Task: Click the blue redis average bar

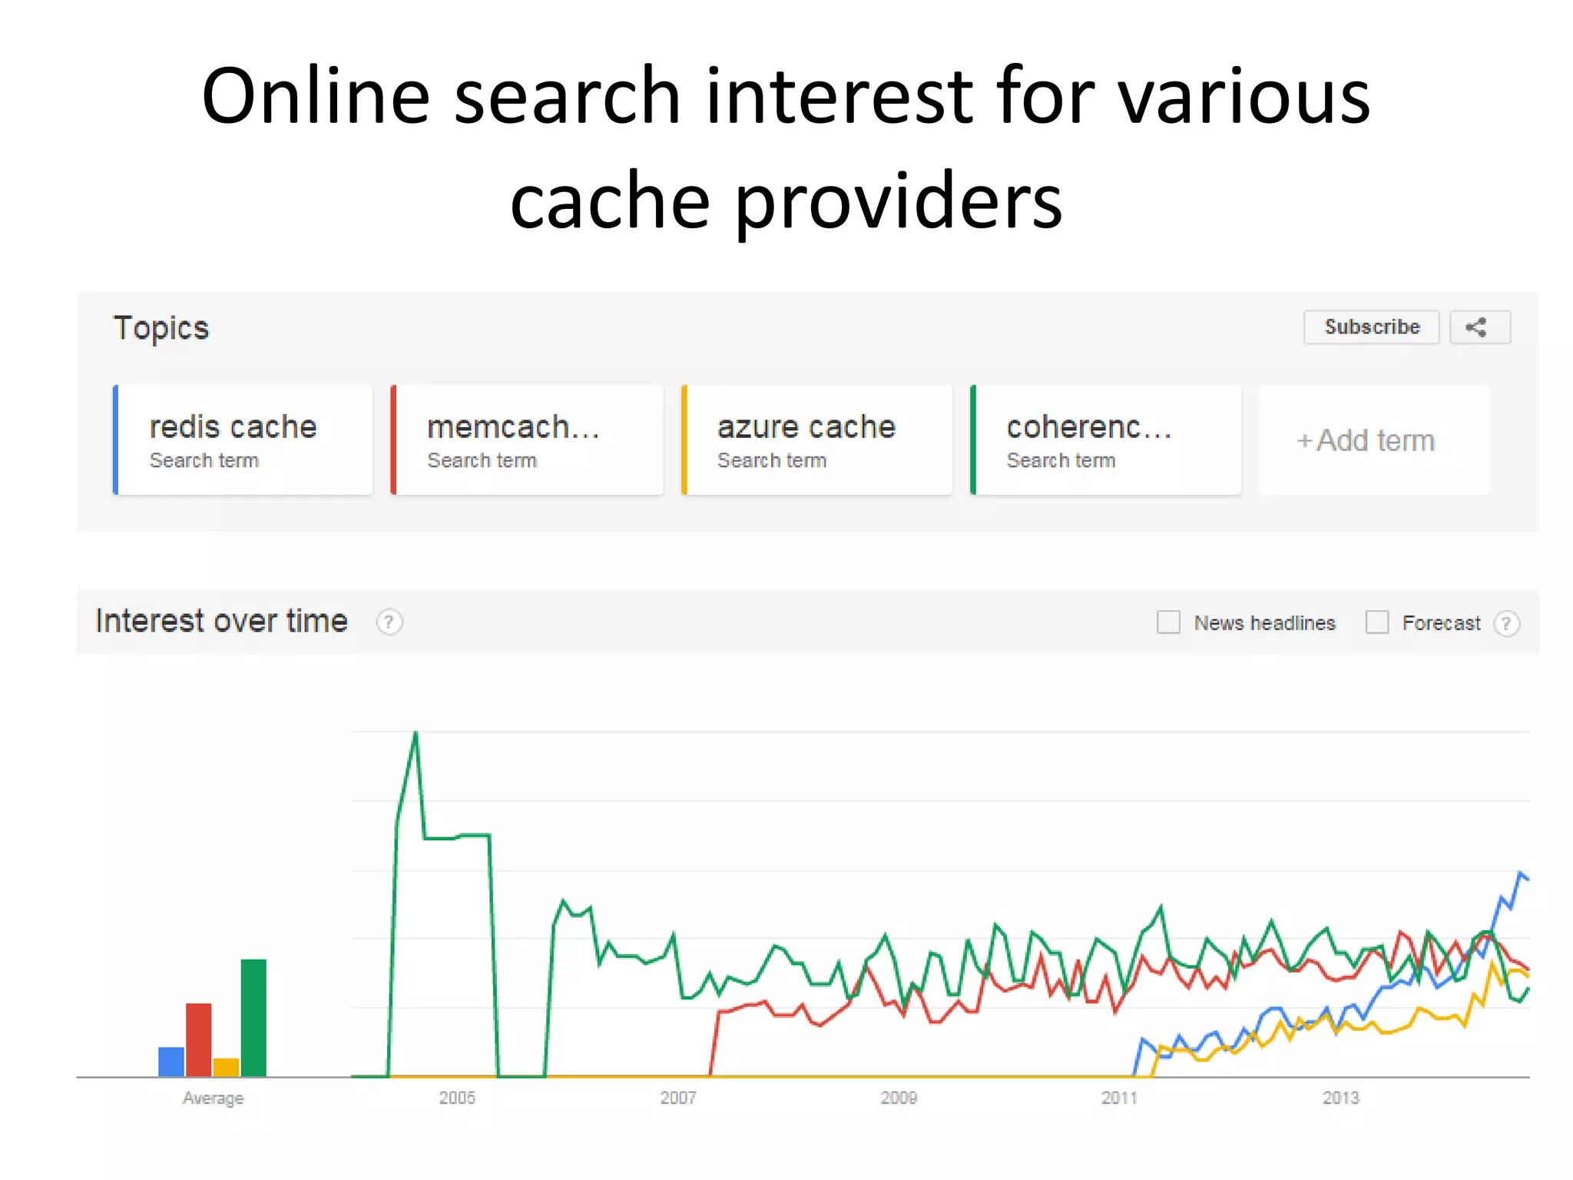Action: [x=171, y=1062]
